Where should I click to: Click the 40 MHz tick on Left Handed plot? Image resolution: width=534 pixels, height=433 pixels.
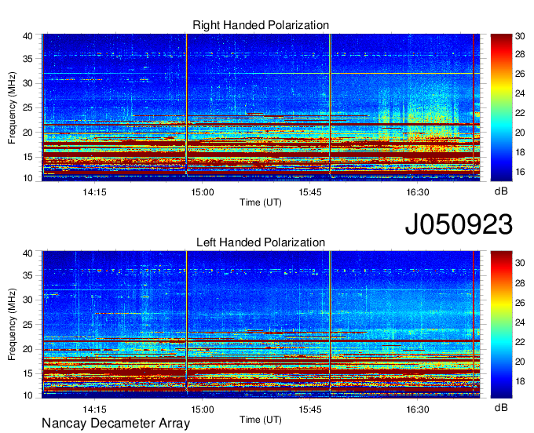tap(27, 253)
